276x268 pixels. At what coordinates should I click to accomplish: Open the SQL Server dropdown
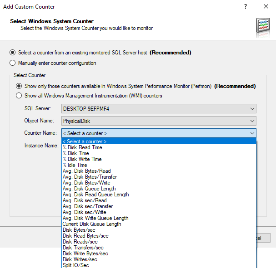(x=252, y=109)
